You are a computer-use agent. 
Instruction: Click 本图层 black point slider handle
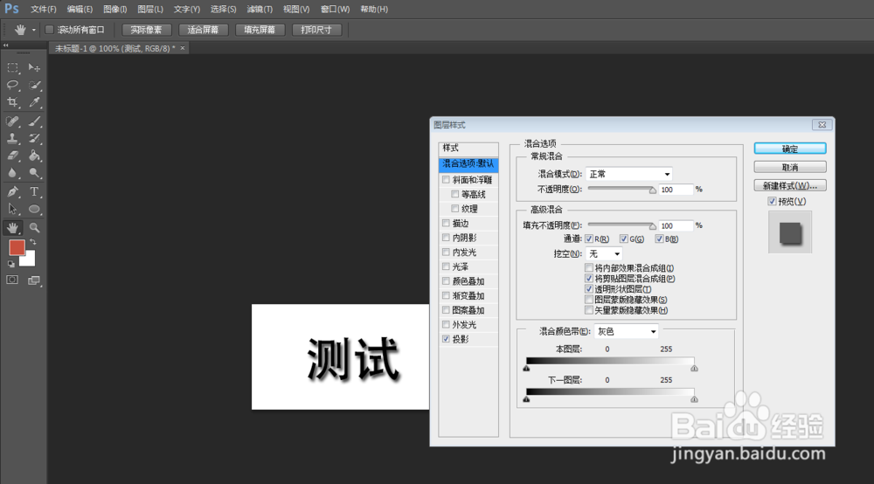click(526, 368)
